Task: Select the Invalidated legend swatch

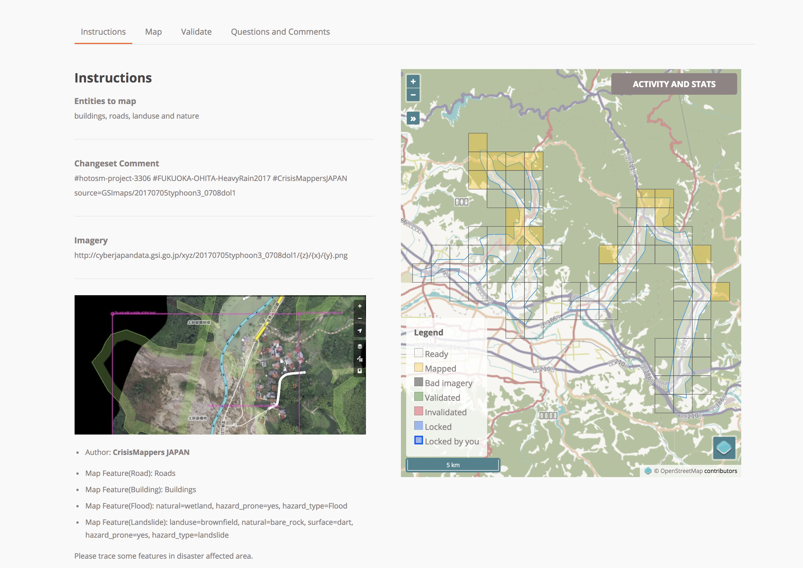Action: click(x=419, y=411)
